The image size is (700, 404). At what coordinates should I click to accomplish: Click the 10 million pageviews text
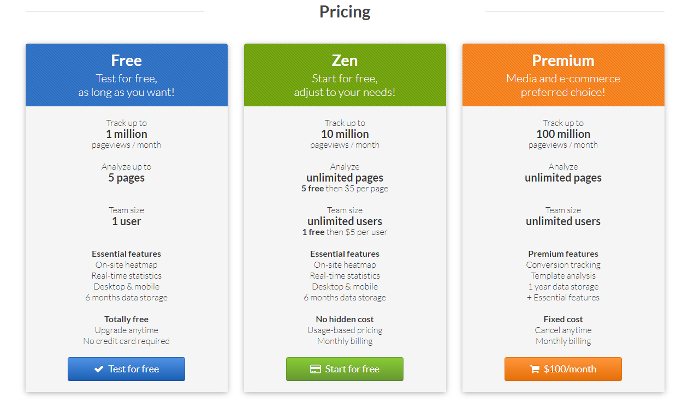345,134
